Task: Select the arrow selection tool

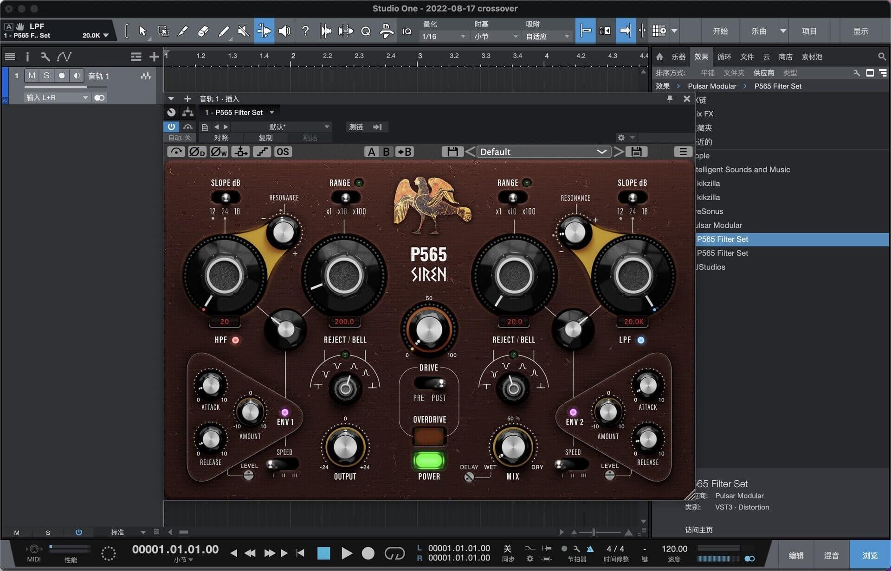Action: (142, 31)
